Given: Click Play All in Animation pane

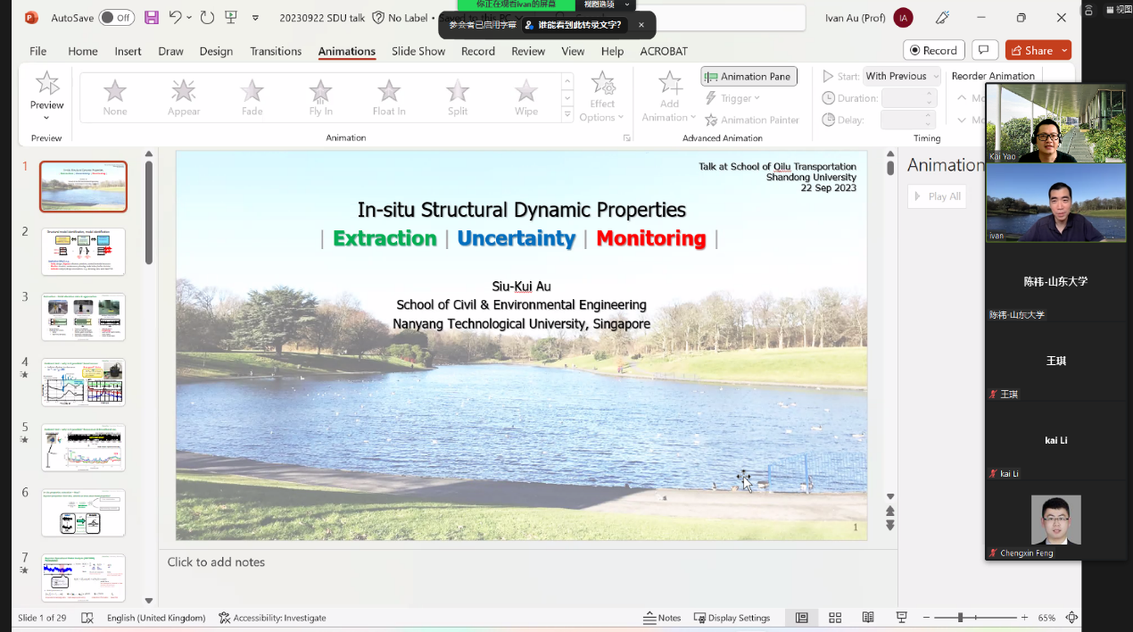Looking at the screenshot, I should tap(937, 196).
